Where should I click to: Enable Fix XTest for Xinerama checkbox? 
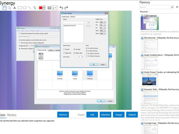(87, 56)
